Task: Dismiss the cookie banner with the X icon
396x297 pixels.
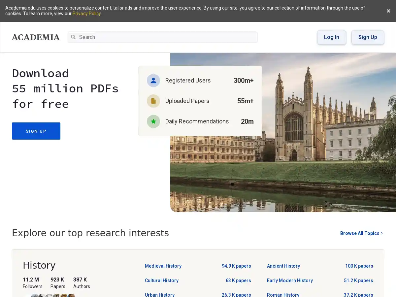Action: [x=388, y=11]
